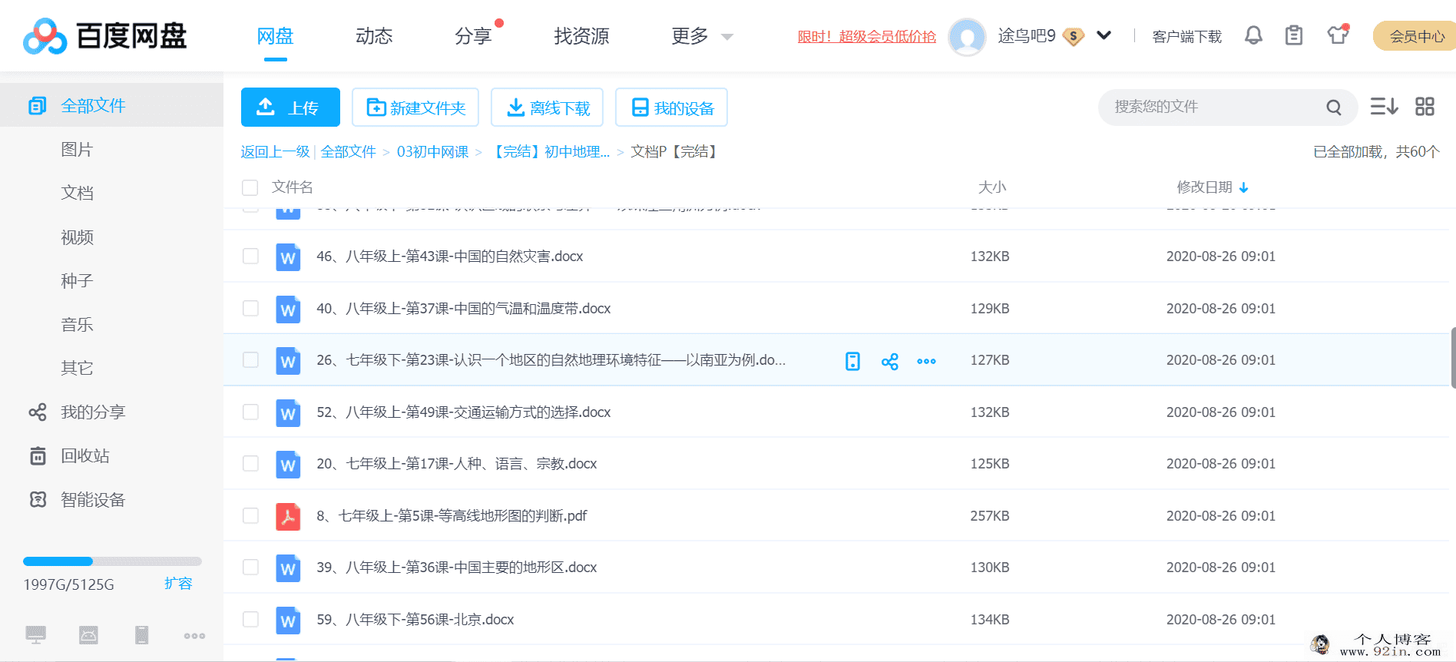Click the file list vertical scrollbar
Image resolution: width=1456 pixels, height=662 pixels.
coord(1453,358)
